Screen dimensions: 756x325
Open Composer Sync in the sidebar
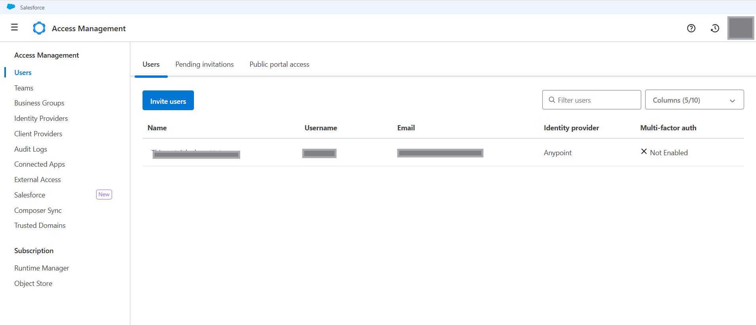38,210
